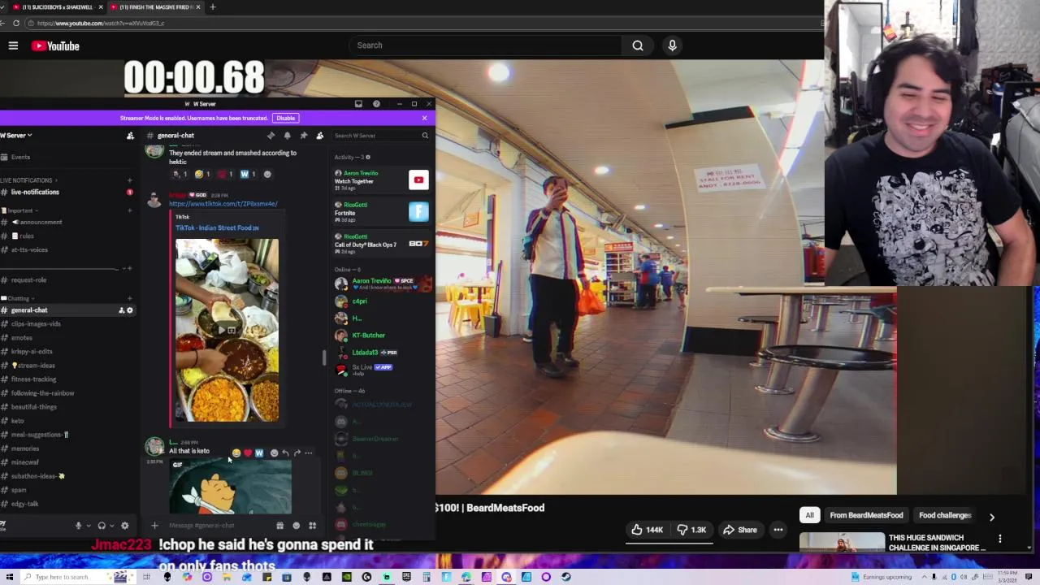Reply to 'All that is keto' message
1040x585 pixels.
pos(285,453)
